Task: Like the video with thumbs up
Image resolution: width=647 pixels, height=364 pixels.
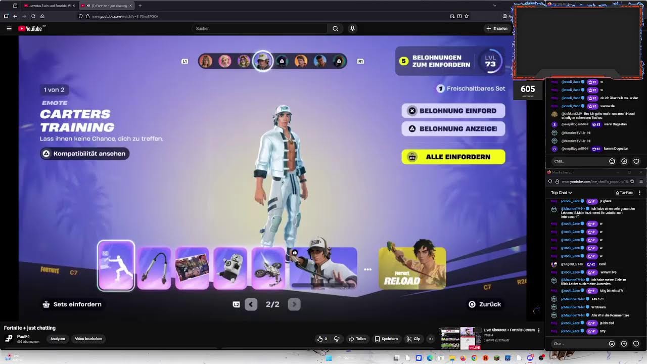Action: click(x=322, y=339)
